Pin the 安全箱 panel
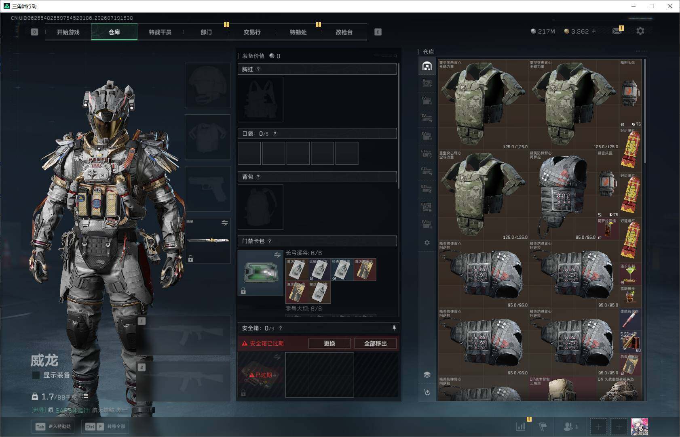 click(x=394, y=328)
